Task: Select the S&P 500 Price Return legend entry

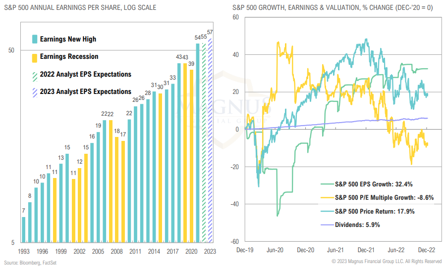Action: pyautogui.click(x=374, y=211)
